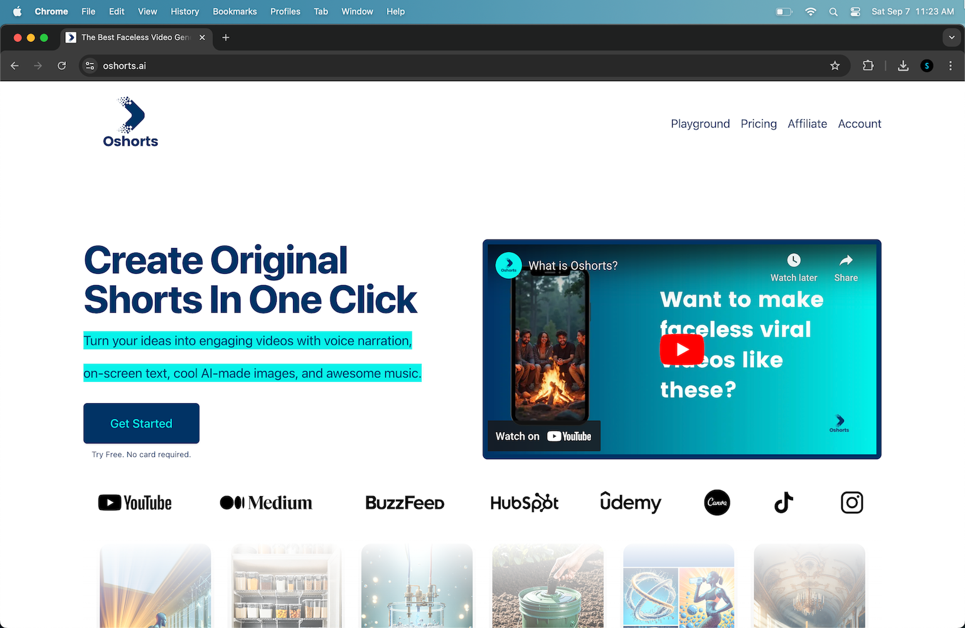Click the Oshorts logo in the header
The image size is (965, 628).
tap(131, 122)
